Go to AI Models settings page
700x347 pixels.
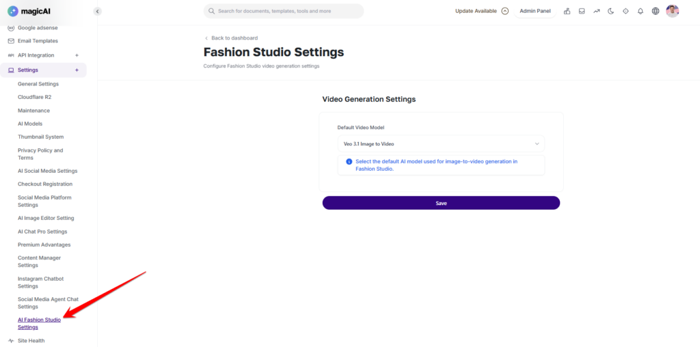(x=30, y=124)
